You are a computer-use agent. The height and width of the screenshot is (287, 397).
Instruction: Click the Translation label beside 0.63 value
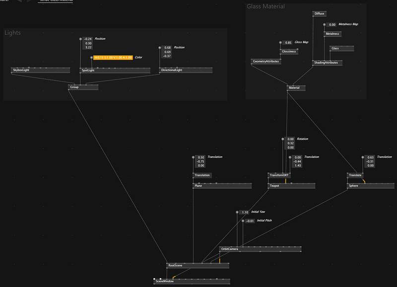(x=384, y=157)
